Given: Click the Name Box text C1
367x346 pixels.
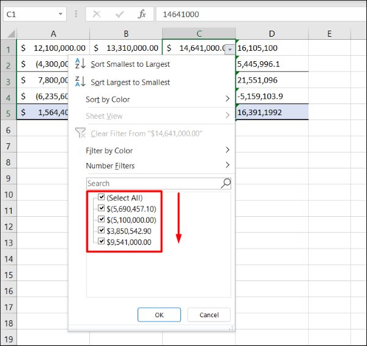Looking at the screenshot, I should (x=11, y=14).
